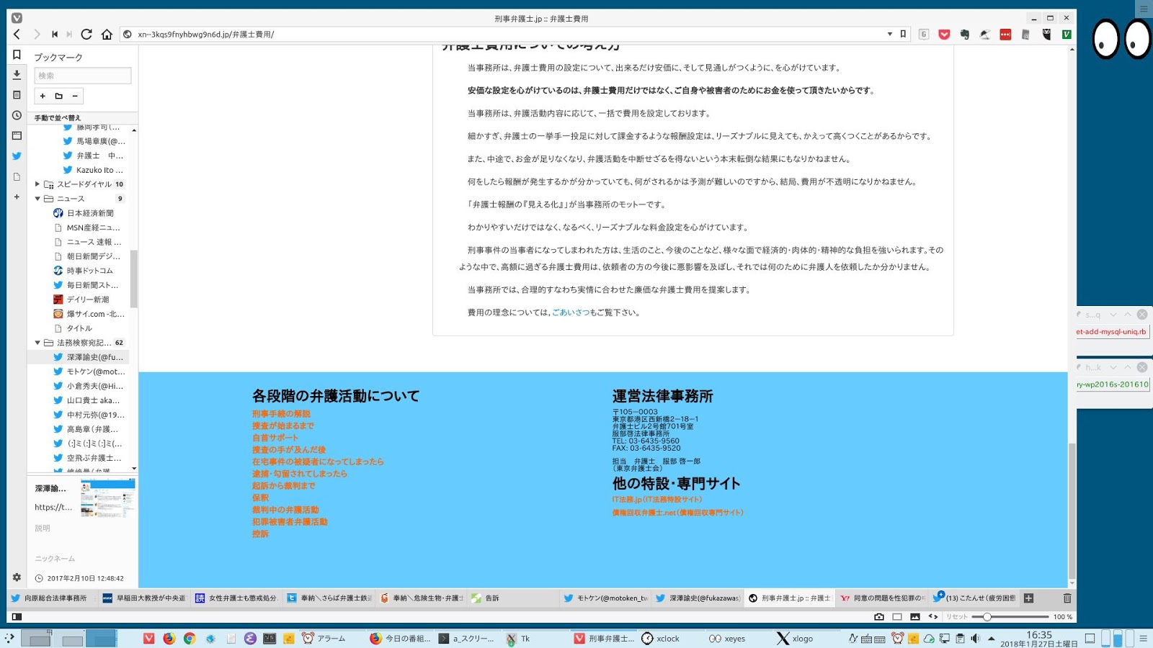Switch to 深澤諭史 Twitter tab
Screen dimensions: 1153x648
click(698, 598)
